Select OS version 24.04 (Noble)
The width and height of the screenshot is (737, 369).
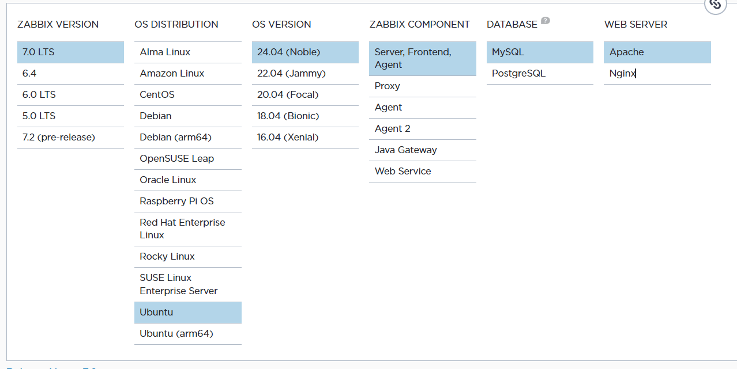point(305,52)
